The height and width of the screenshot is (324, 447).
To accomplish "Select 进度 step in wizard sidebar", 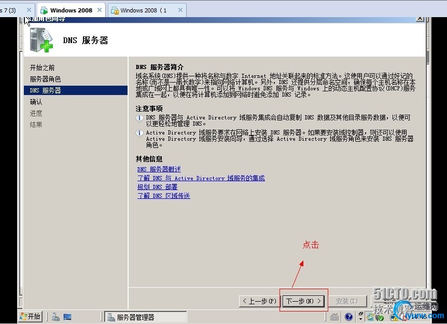I will point(36,113).
